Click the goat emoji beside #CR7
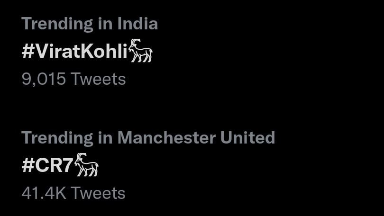 coord(87,165)
